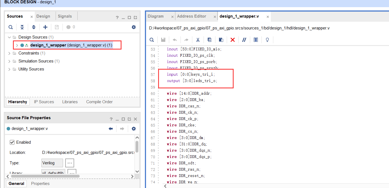Search in the design_1_wrapper.v editor

(152, 40)
